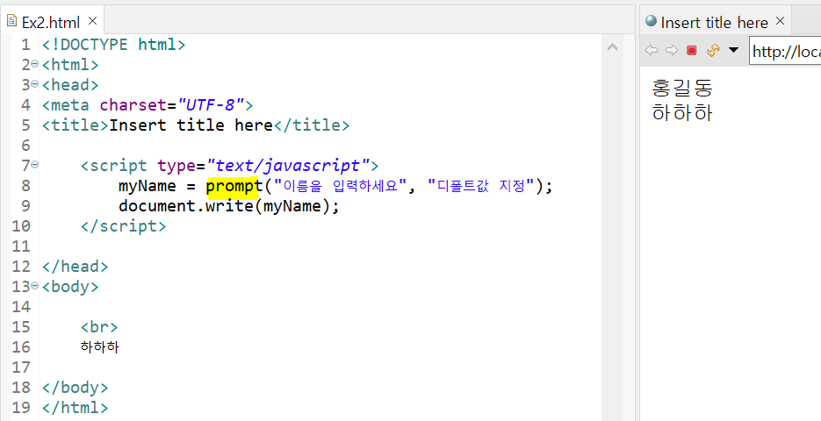Click the <br> tag on line 15
Image resolution: width=821 pixels, height=421 pixels.
(99, 327)
